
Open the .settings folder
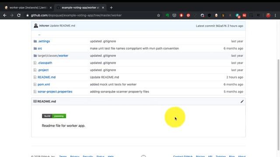[44, 41]
